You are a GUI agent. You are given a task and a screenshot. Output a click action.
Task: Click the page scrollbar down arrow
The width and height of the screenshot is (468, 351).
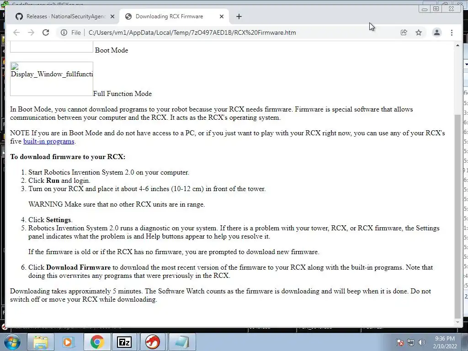(457, 322)
